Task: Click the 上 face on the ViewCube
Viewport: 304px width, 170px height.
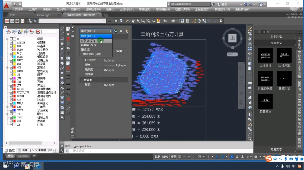Action: click(232, 38)
